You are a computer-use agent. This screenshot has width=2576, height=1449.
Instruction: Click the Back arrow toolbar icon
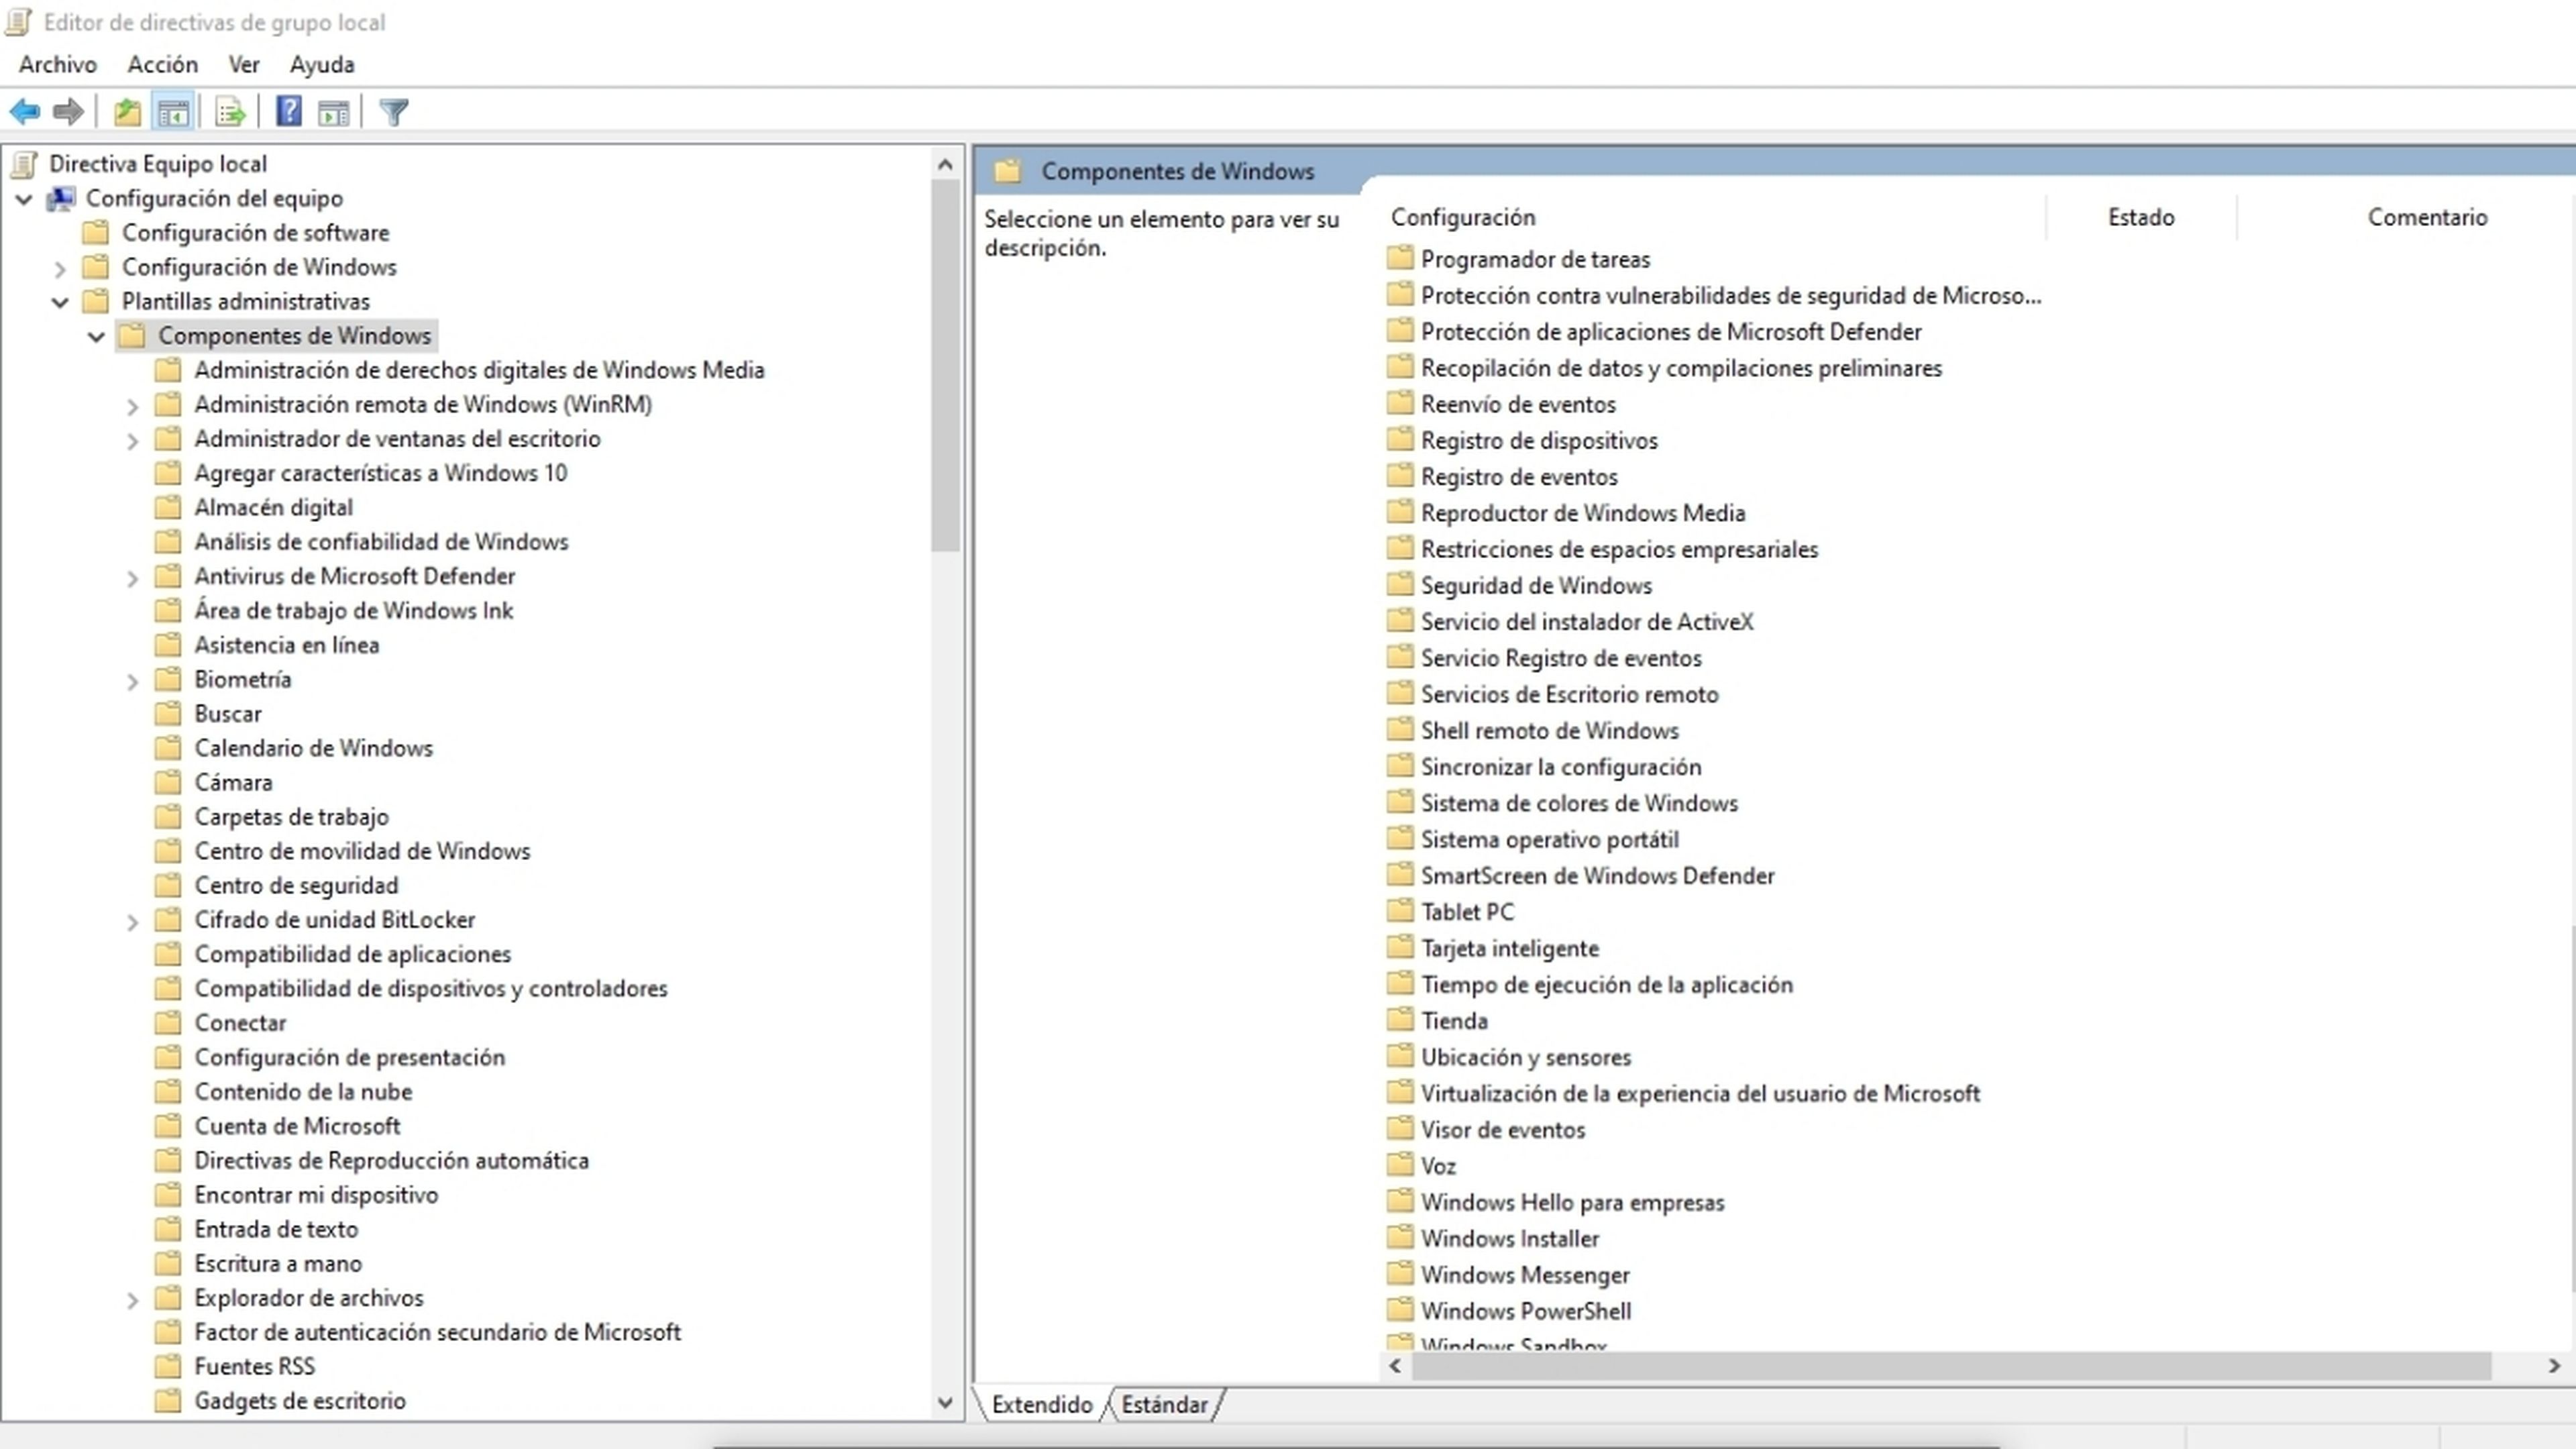pos(25,112)
